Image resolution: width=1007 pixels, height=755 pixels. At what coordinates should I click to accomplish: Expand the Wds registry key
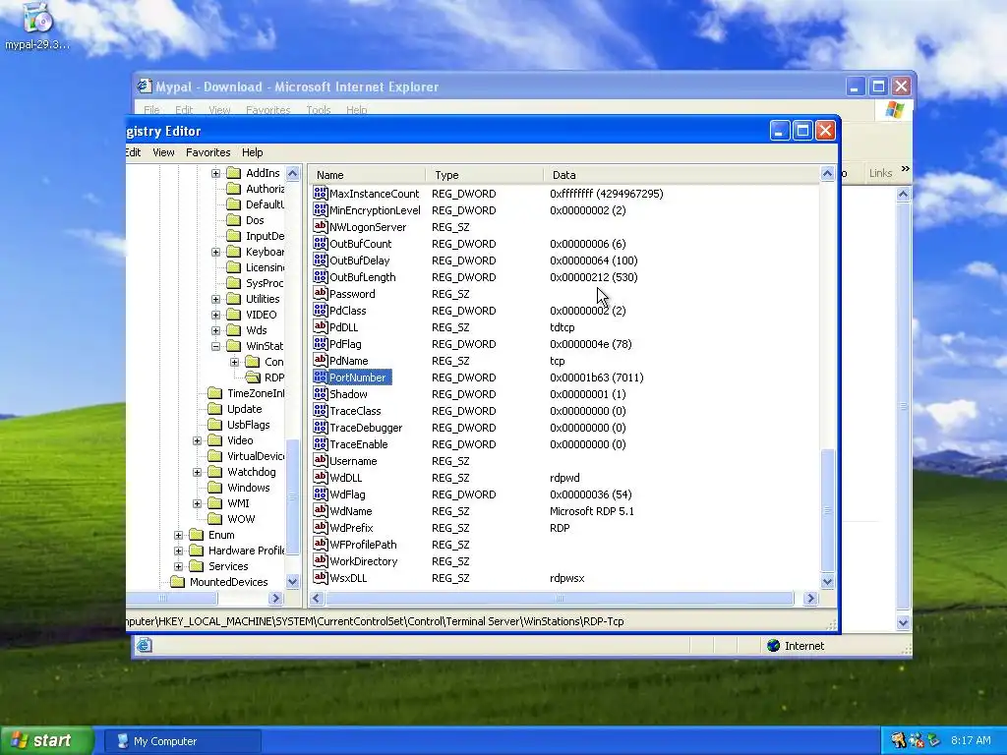[215, 330]
